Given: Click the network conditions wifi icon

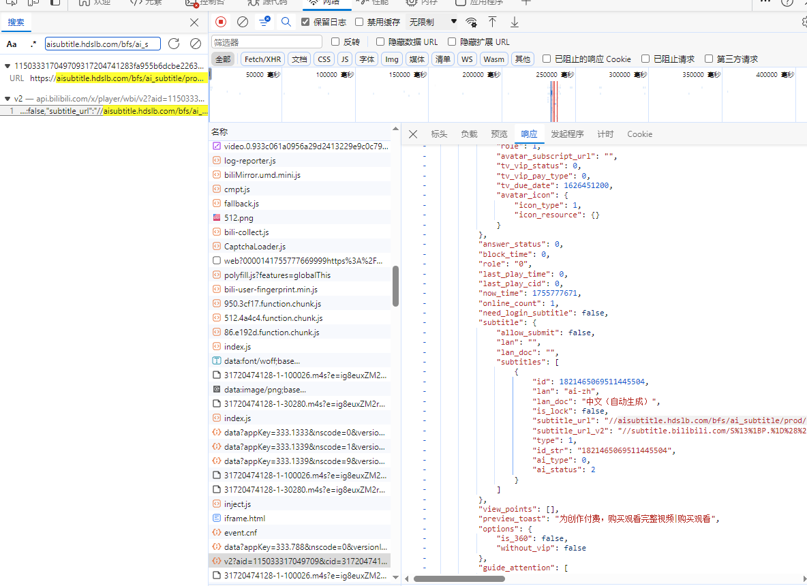Looking at the screenshot, I should click(x=471, y=22).
